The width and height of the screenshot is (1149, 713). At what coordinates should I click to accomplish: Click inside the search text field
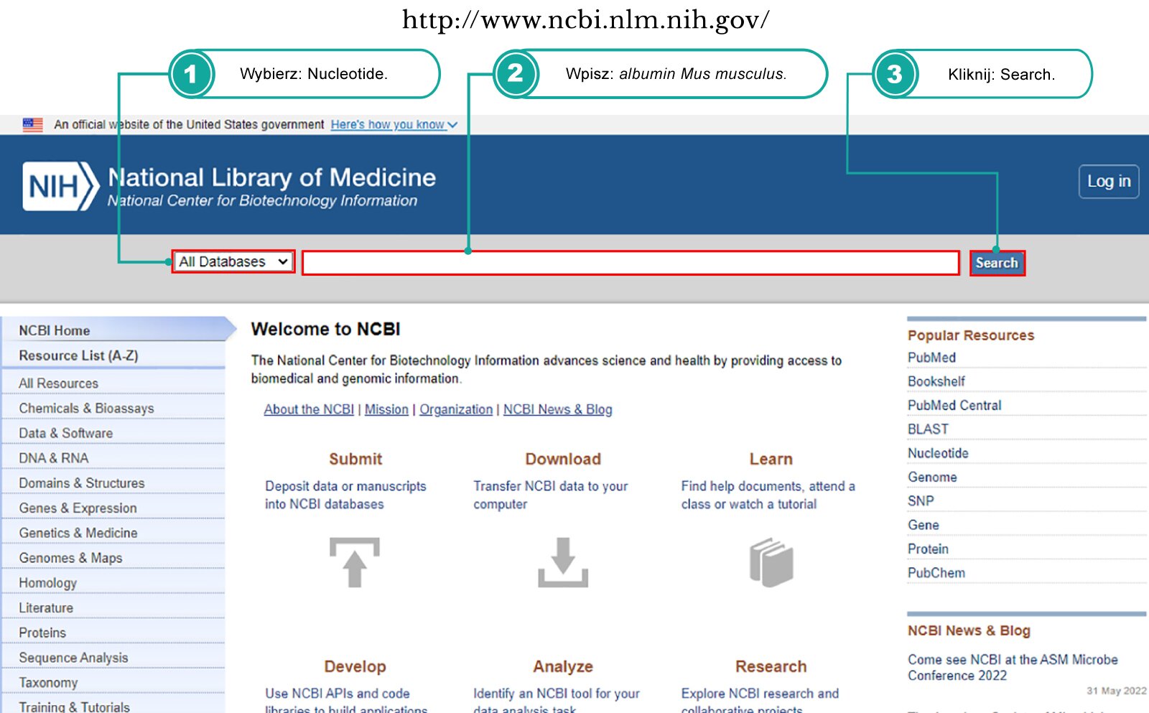point(631,263)
